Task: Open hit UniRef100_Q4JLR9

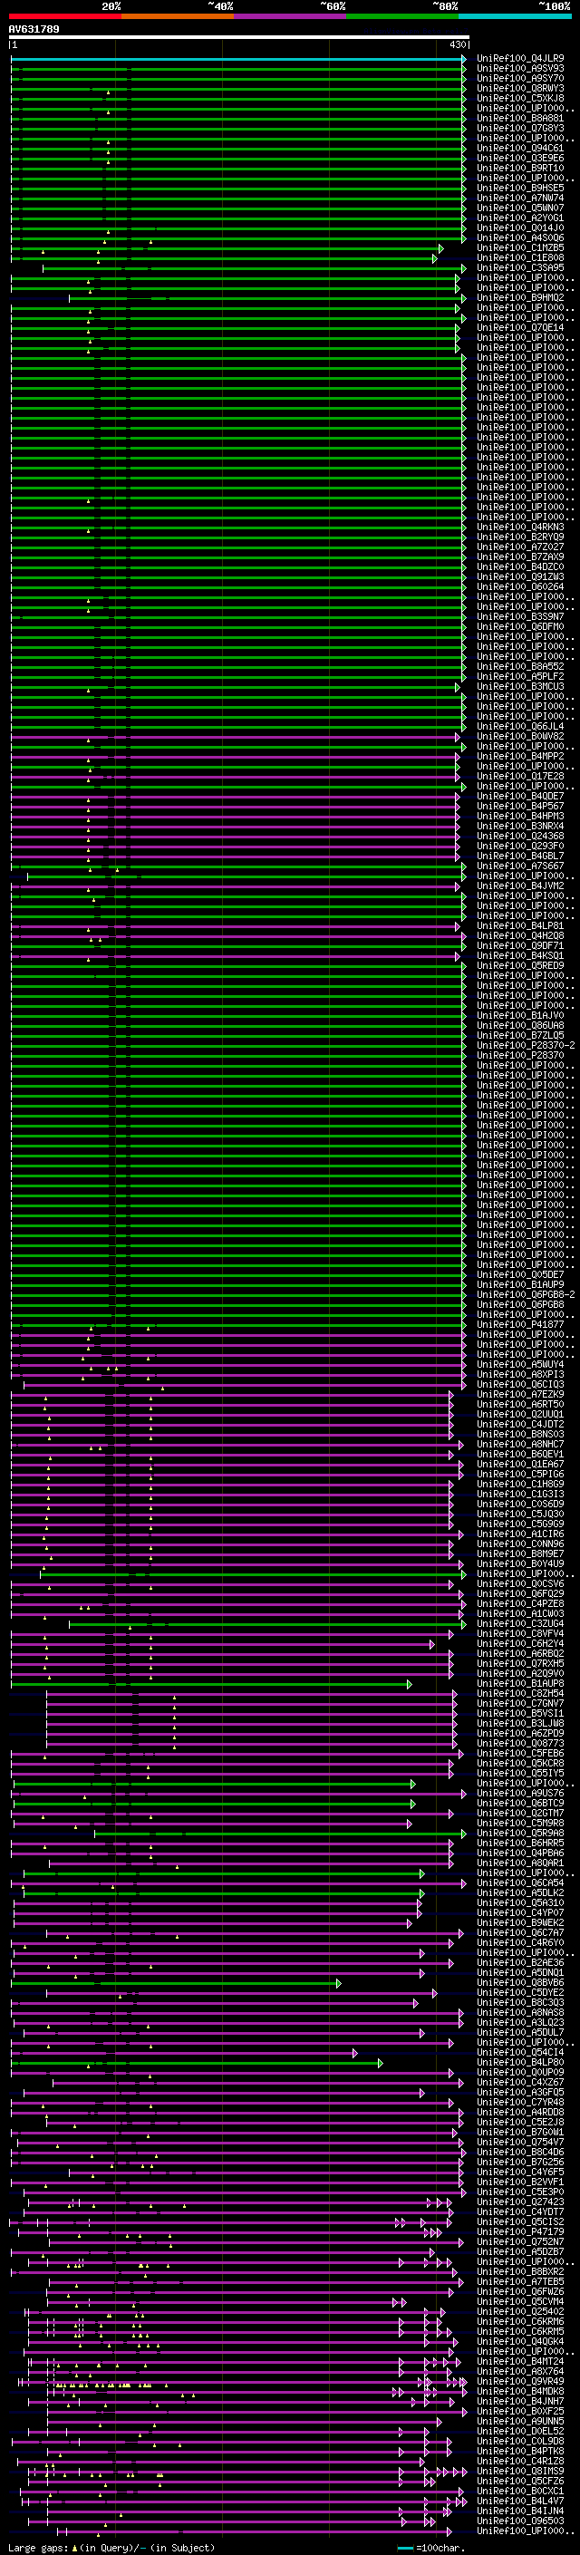Action: tap(520, 59)
